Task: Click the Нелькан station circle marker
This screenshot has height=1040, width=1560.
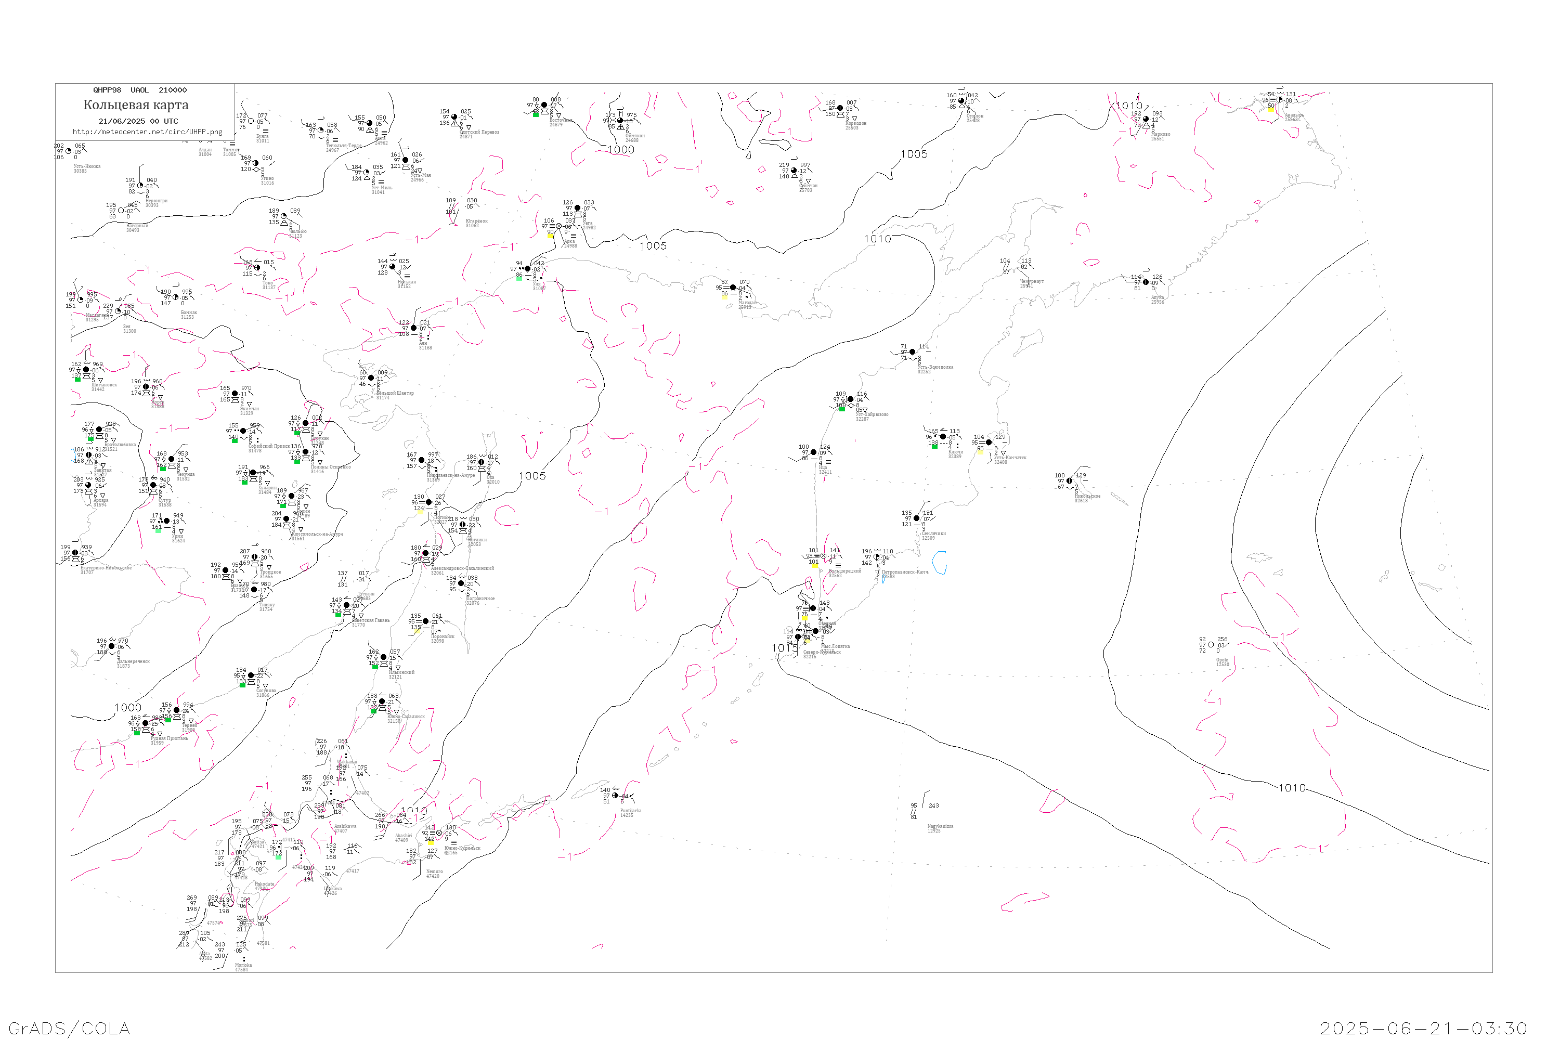Action: [392, 267]
